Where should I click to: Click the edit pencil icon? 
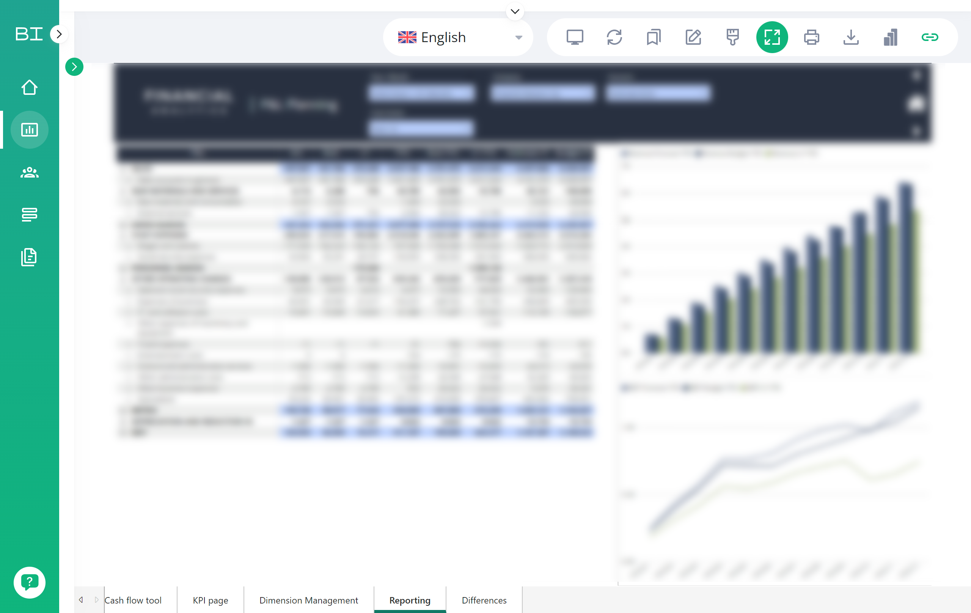(x=693, y=37)
